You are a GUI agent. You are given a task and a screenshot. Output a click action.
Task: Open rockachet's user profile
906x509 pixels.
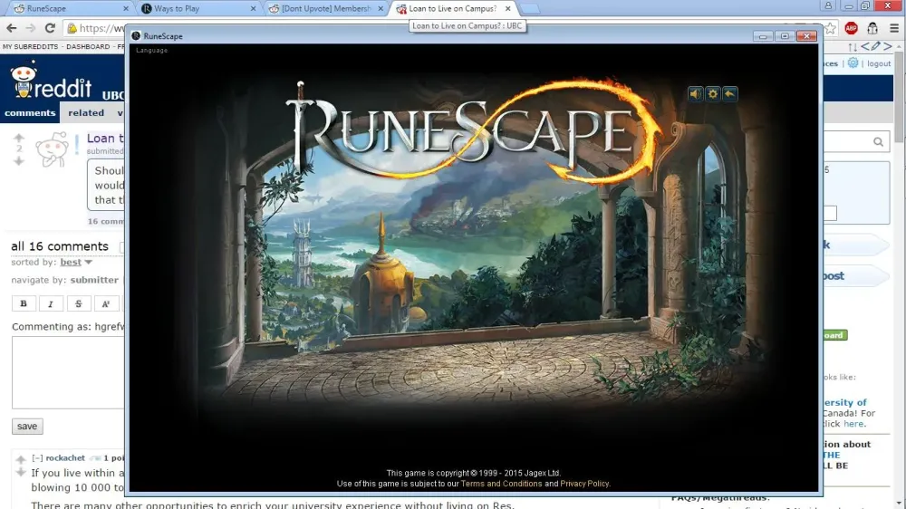click(65, 457)
